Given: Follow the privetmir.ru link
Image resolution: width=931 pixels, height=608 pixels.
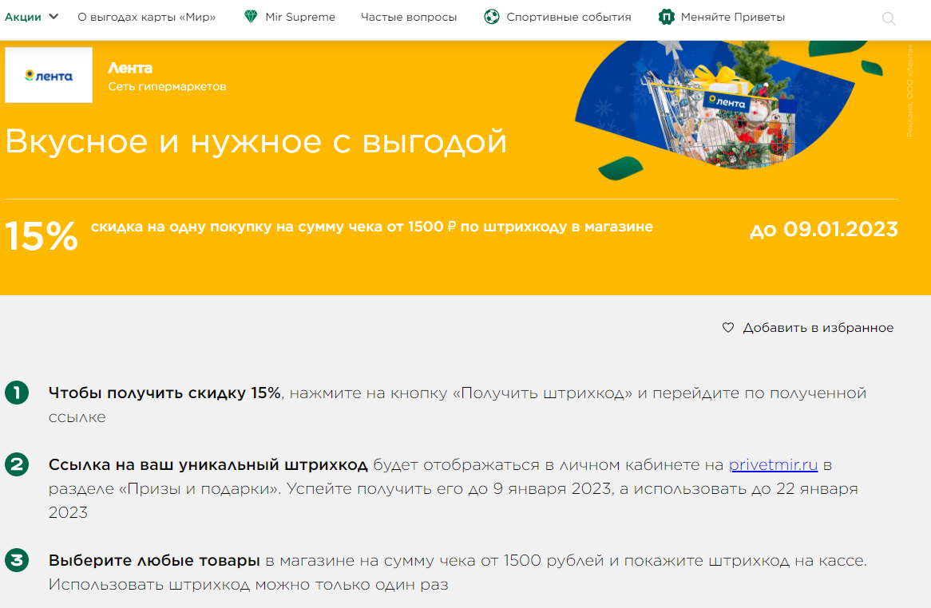Looking at the screenshot, I should click(773, 464).
